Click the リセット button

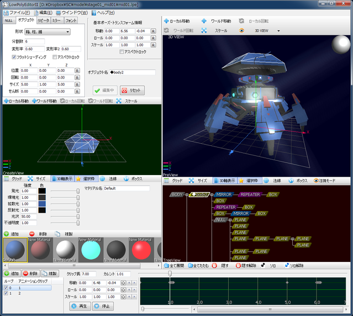(132, 91)
